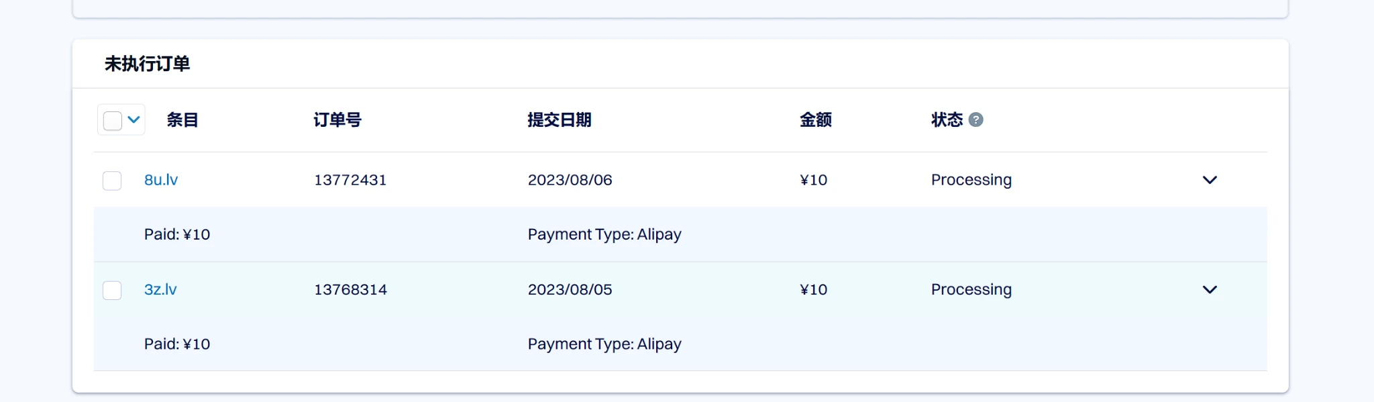
Task: Open the 8u.lv domain link
Action: coord(161,180)
